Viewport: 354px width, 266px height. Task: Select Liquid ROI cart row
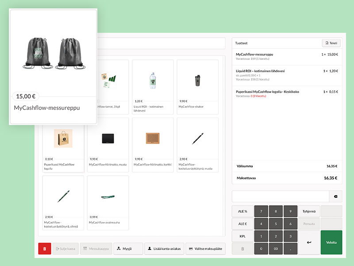(x=287, y=75)
